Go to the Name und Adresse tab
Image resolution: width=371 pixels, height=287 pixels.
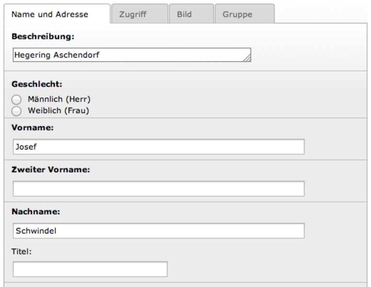pyautogui.click(x=57, y=14)
